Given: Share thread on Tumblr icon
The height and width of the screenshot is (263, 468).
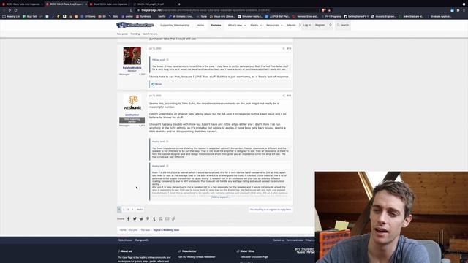Looking at the screenshot, I should tap(154, 218).
